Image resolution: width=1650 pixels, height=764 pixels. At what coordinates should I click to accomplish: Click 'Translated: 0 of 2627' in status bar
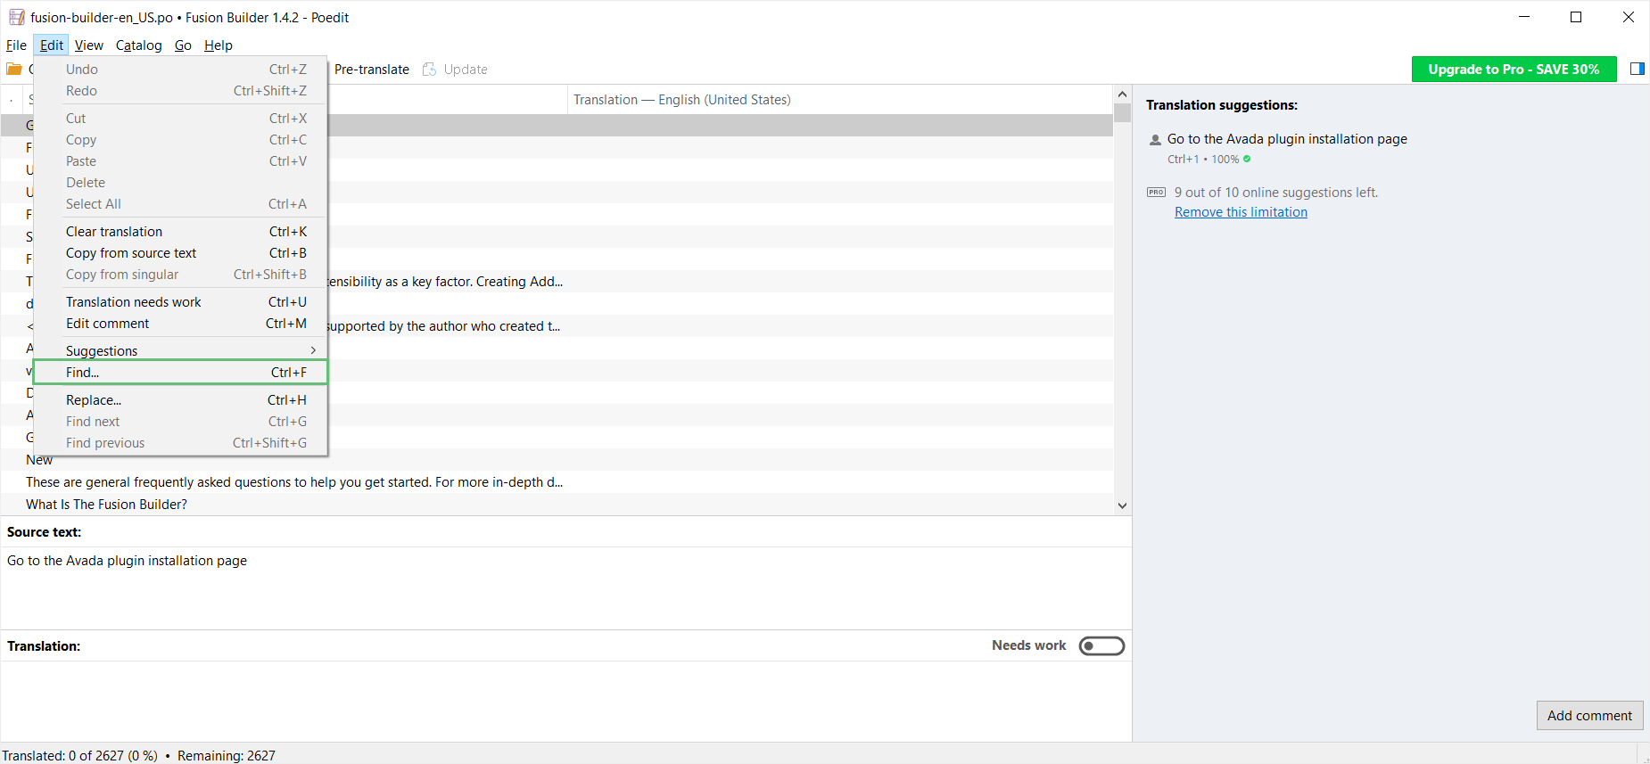[79, 755]
